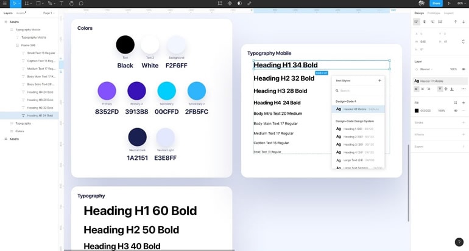Open the shape tool dropdown arrow

click(43, 4)
